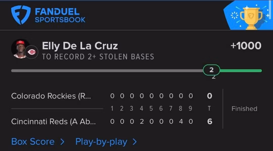
Task: Click the gray portion of the progress bar
Action: pyautogui.click(x=106, y=71)
